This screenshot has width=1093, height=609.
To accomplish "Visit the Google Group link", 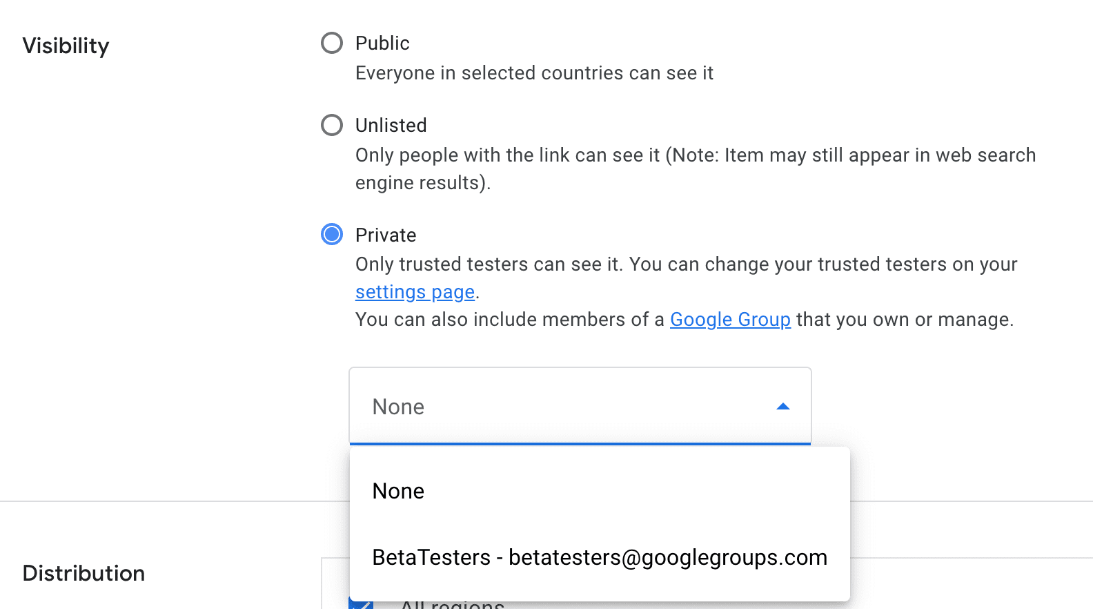I will (730, 319).
